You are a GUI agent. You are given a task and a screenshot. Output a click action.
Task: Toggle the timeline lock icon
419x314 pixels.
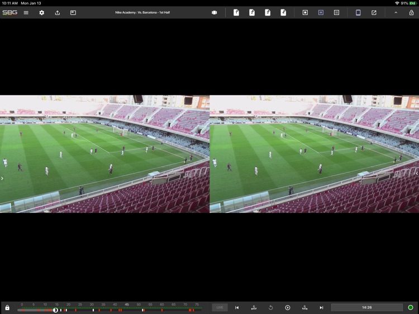[x=7, y=308]
